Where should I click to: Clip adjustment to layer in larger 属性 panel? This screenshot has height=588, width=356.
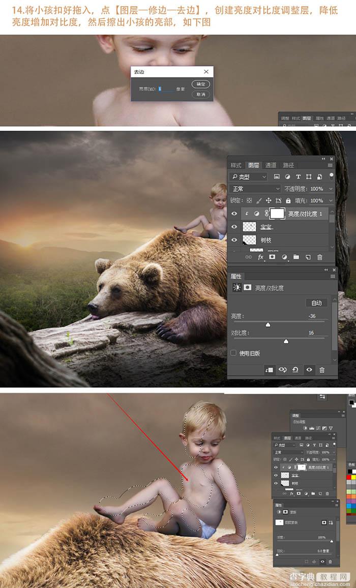point(269,370)
